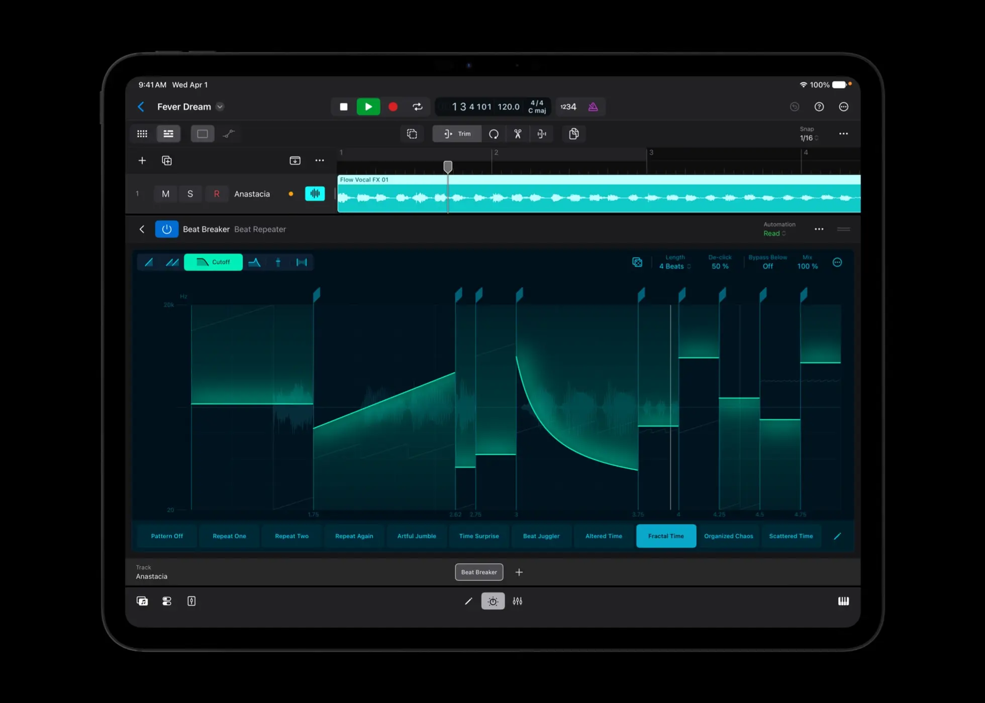Start playback with the green play button
This screenshot has height=703, width=985.
[x=368, y=106]
